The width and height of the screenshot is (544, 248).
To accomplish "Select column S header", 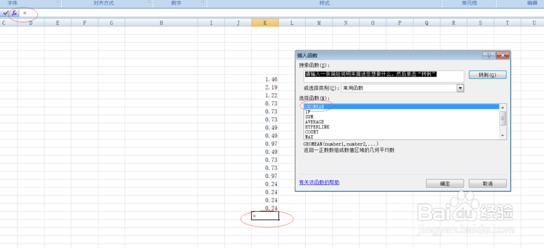I will (x=480, y=23).
